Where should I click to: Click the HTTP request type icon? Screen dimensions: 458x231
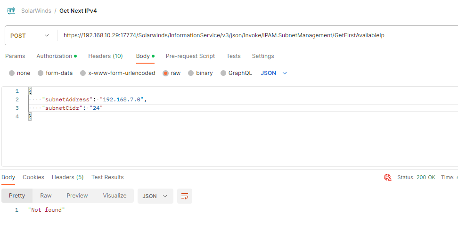coord(11,11)
